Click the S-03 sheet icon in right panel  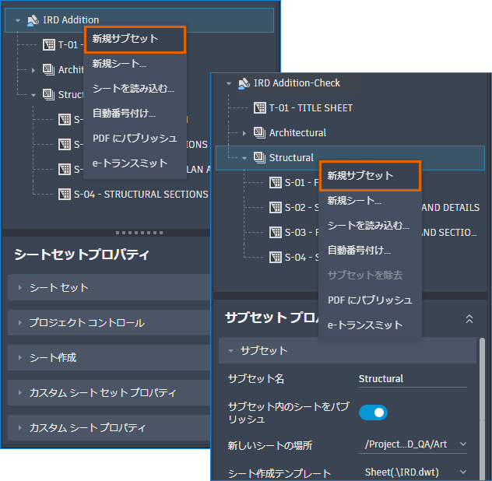pyautogui.click(x=276, y=233)
